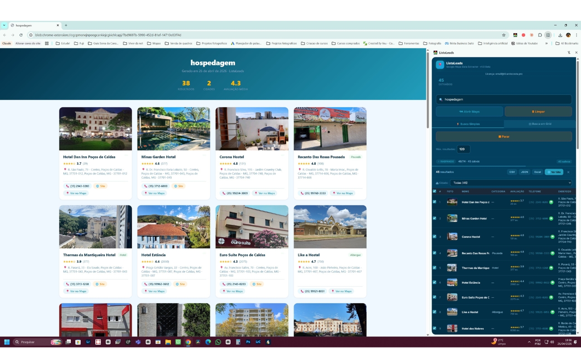
Task: Click the hospedagem search field
Action: click(504, 99)
